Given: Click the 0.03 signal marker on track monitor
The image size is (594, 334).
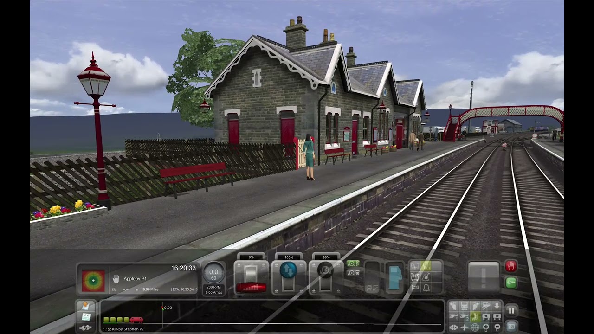Looking at the screenshot, I should 167,308.
